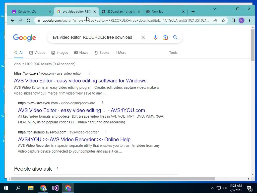Open a new browser tab
The image size is (257, 193).
[x=193, y=12]
